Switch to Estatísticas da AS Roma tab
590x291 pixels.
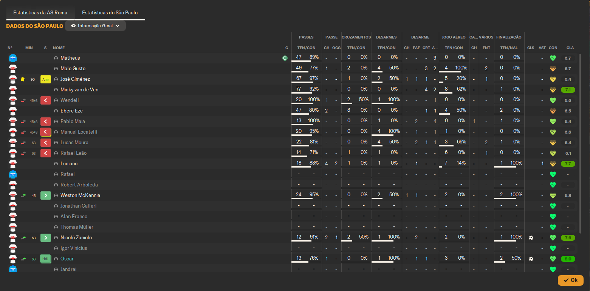(40, 13)
